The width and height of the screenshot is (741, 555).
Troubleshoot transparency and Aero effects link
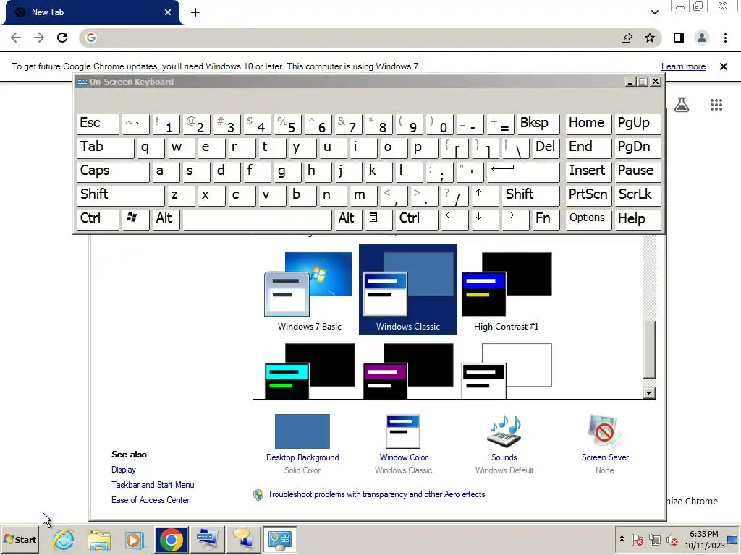click(x=376, y=494)
